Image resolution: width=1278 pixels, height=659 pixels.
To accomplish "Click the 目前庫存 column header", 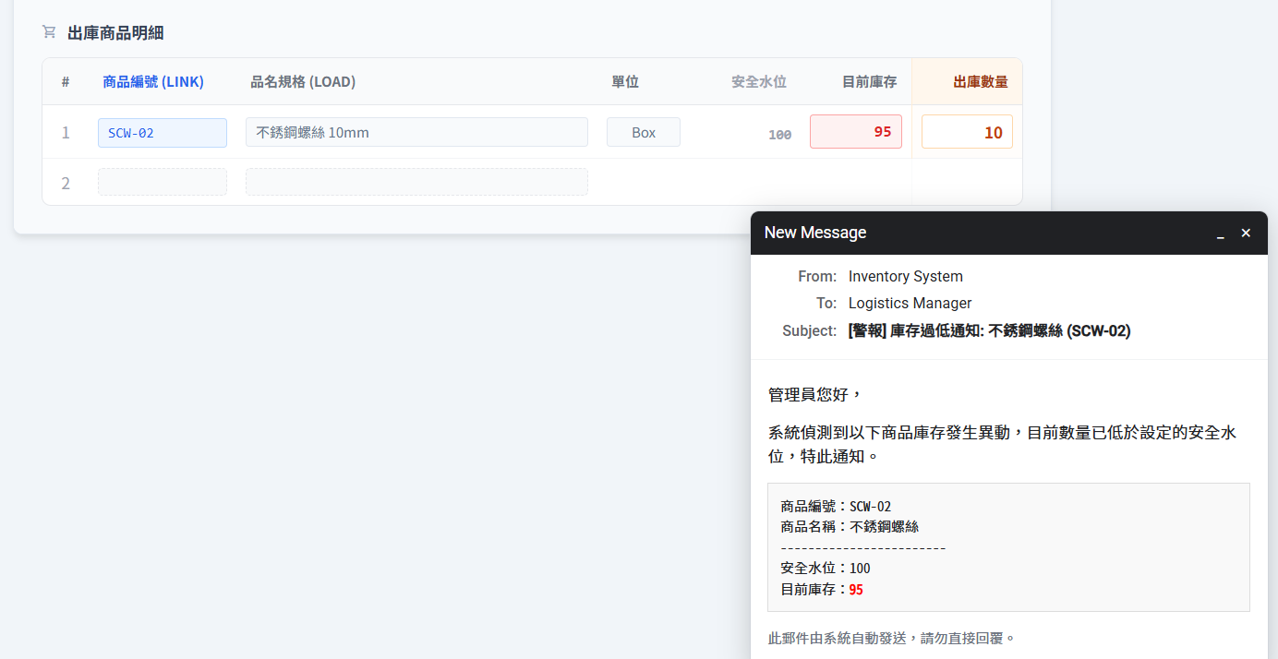I will click(869, 82).
